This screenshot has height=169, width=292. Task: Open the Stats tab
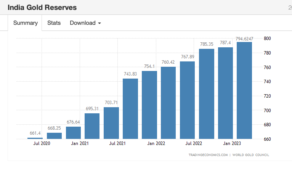pyautogui.click(x=54, y=23)
